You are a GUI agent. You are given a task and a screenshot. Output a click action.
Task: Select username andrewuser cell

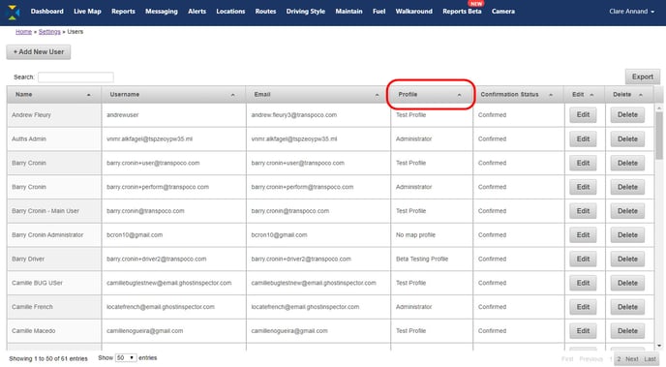coord(173,115)
